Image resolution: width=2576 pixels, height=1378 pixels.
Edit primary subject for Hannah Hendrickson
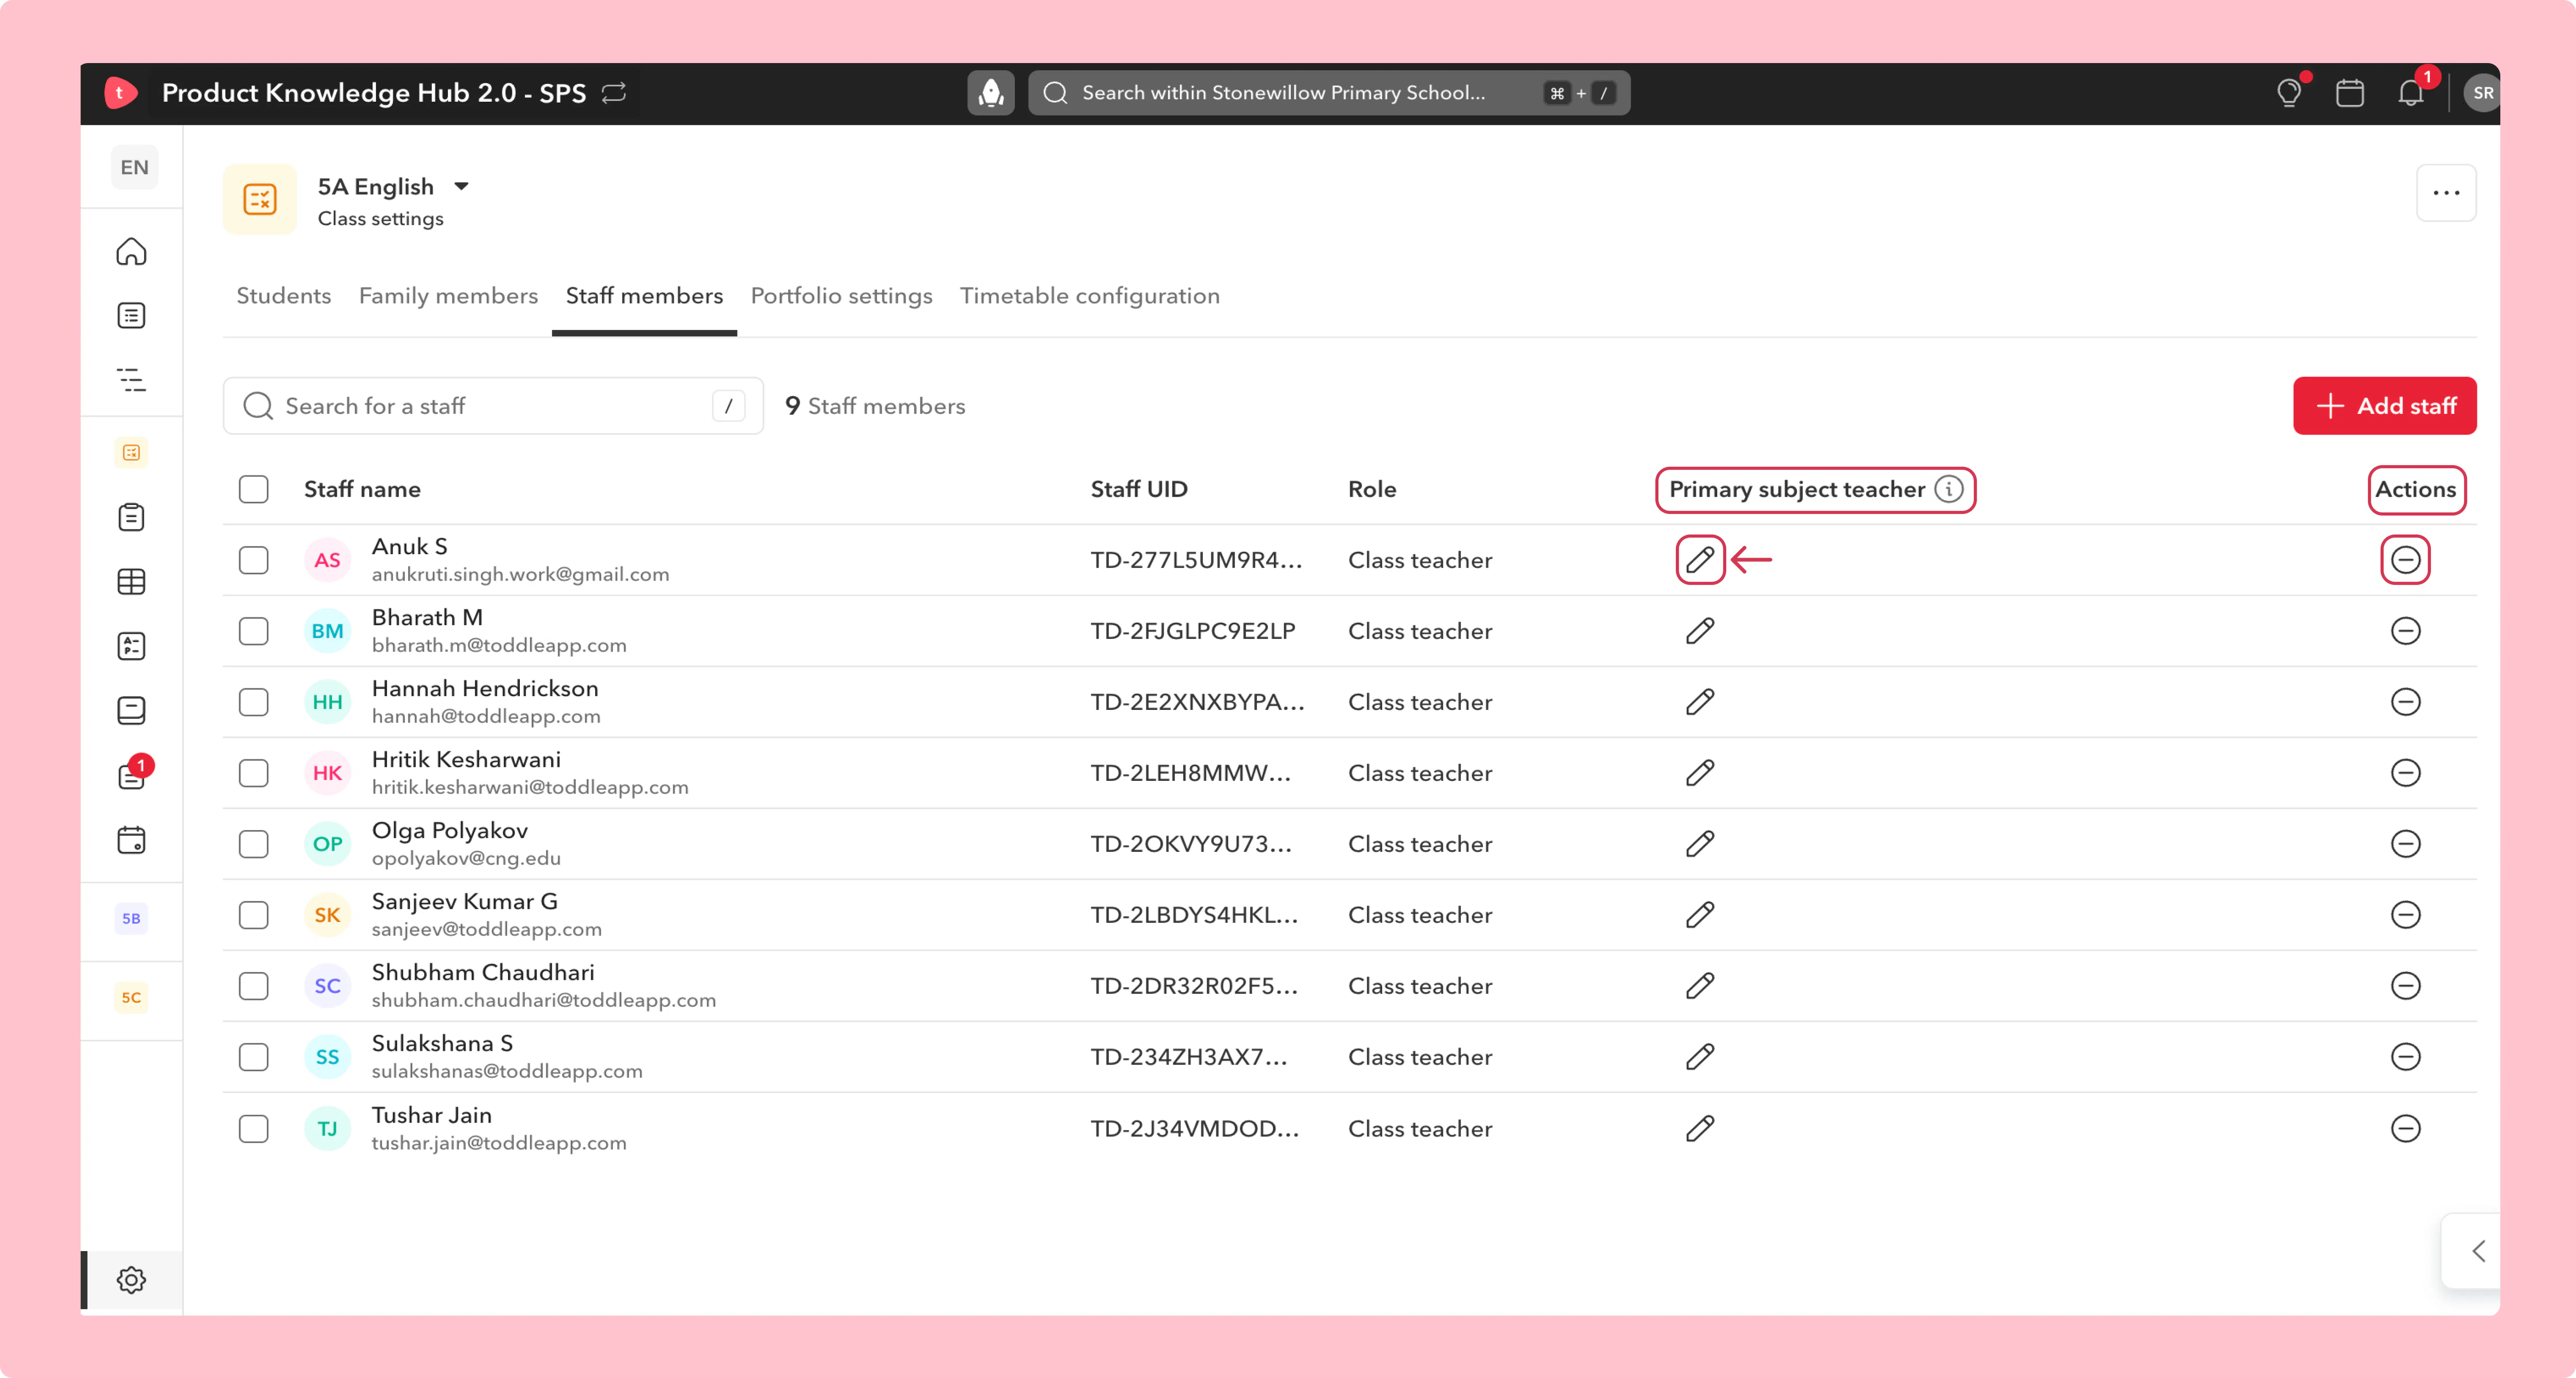pyautogui.click(x=1700, y=702)
